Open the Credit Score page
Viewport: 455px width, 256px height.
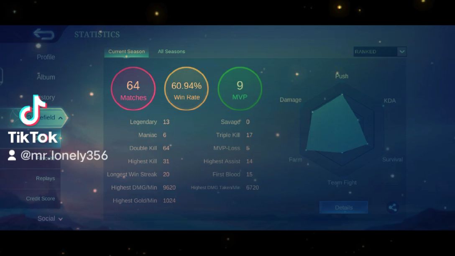(41, 198)
